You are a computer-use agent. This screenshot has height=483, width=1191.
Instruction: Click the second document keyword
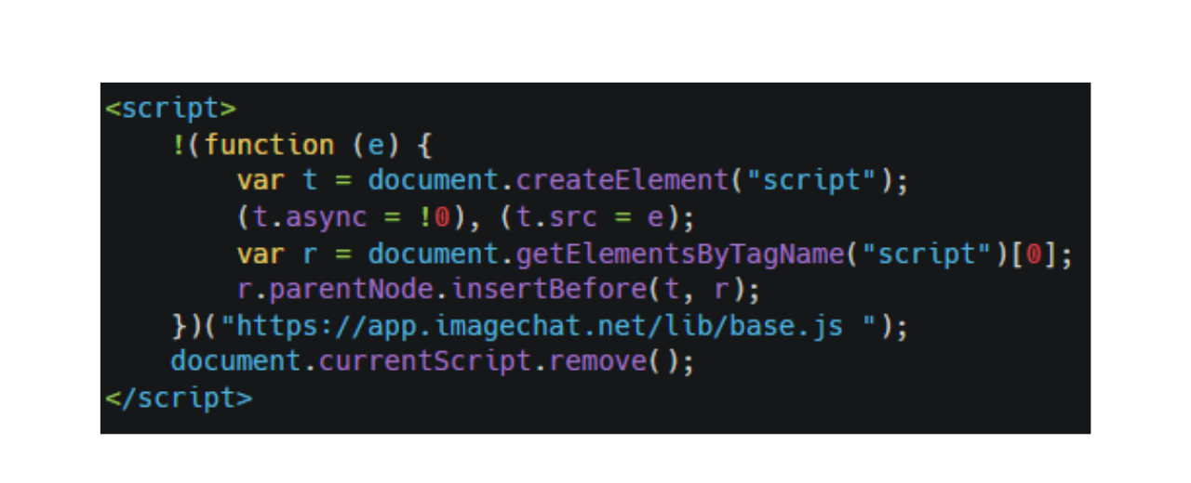click(x=432, y=253)
